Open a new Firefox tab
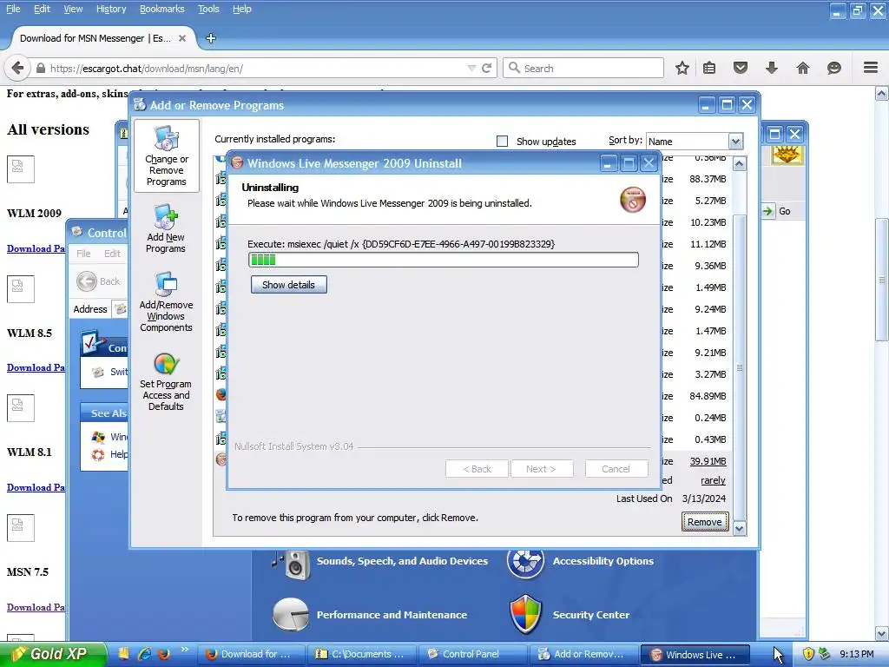 pos(210,38)
